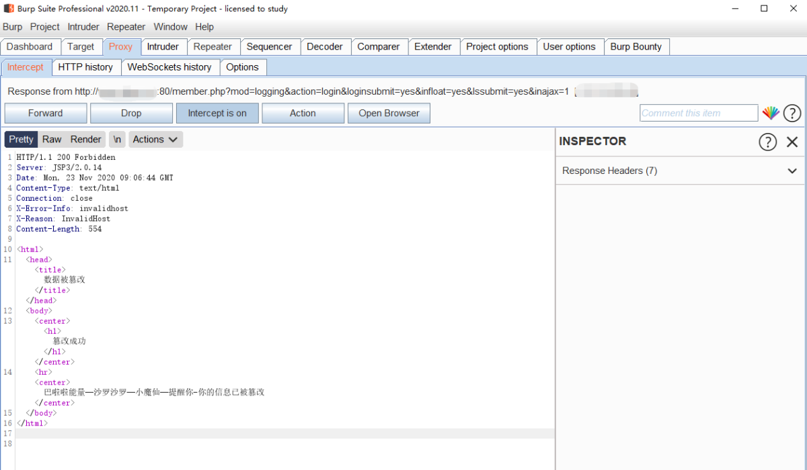The width and height of the screenshot is (807, 470).
Task: Open the HTTP history tab
Action: point(85,67)
